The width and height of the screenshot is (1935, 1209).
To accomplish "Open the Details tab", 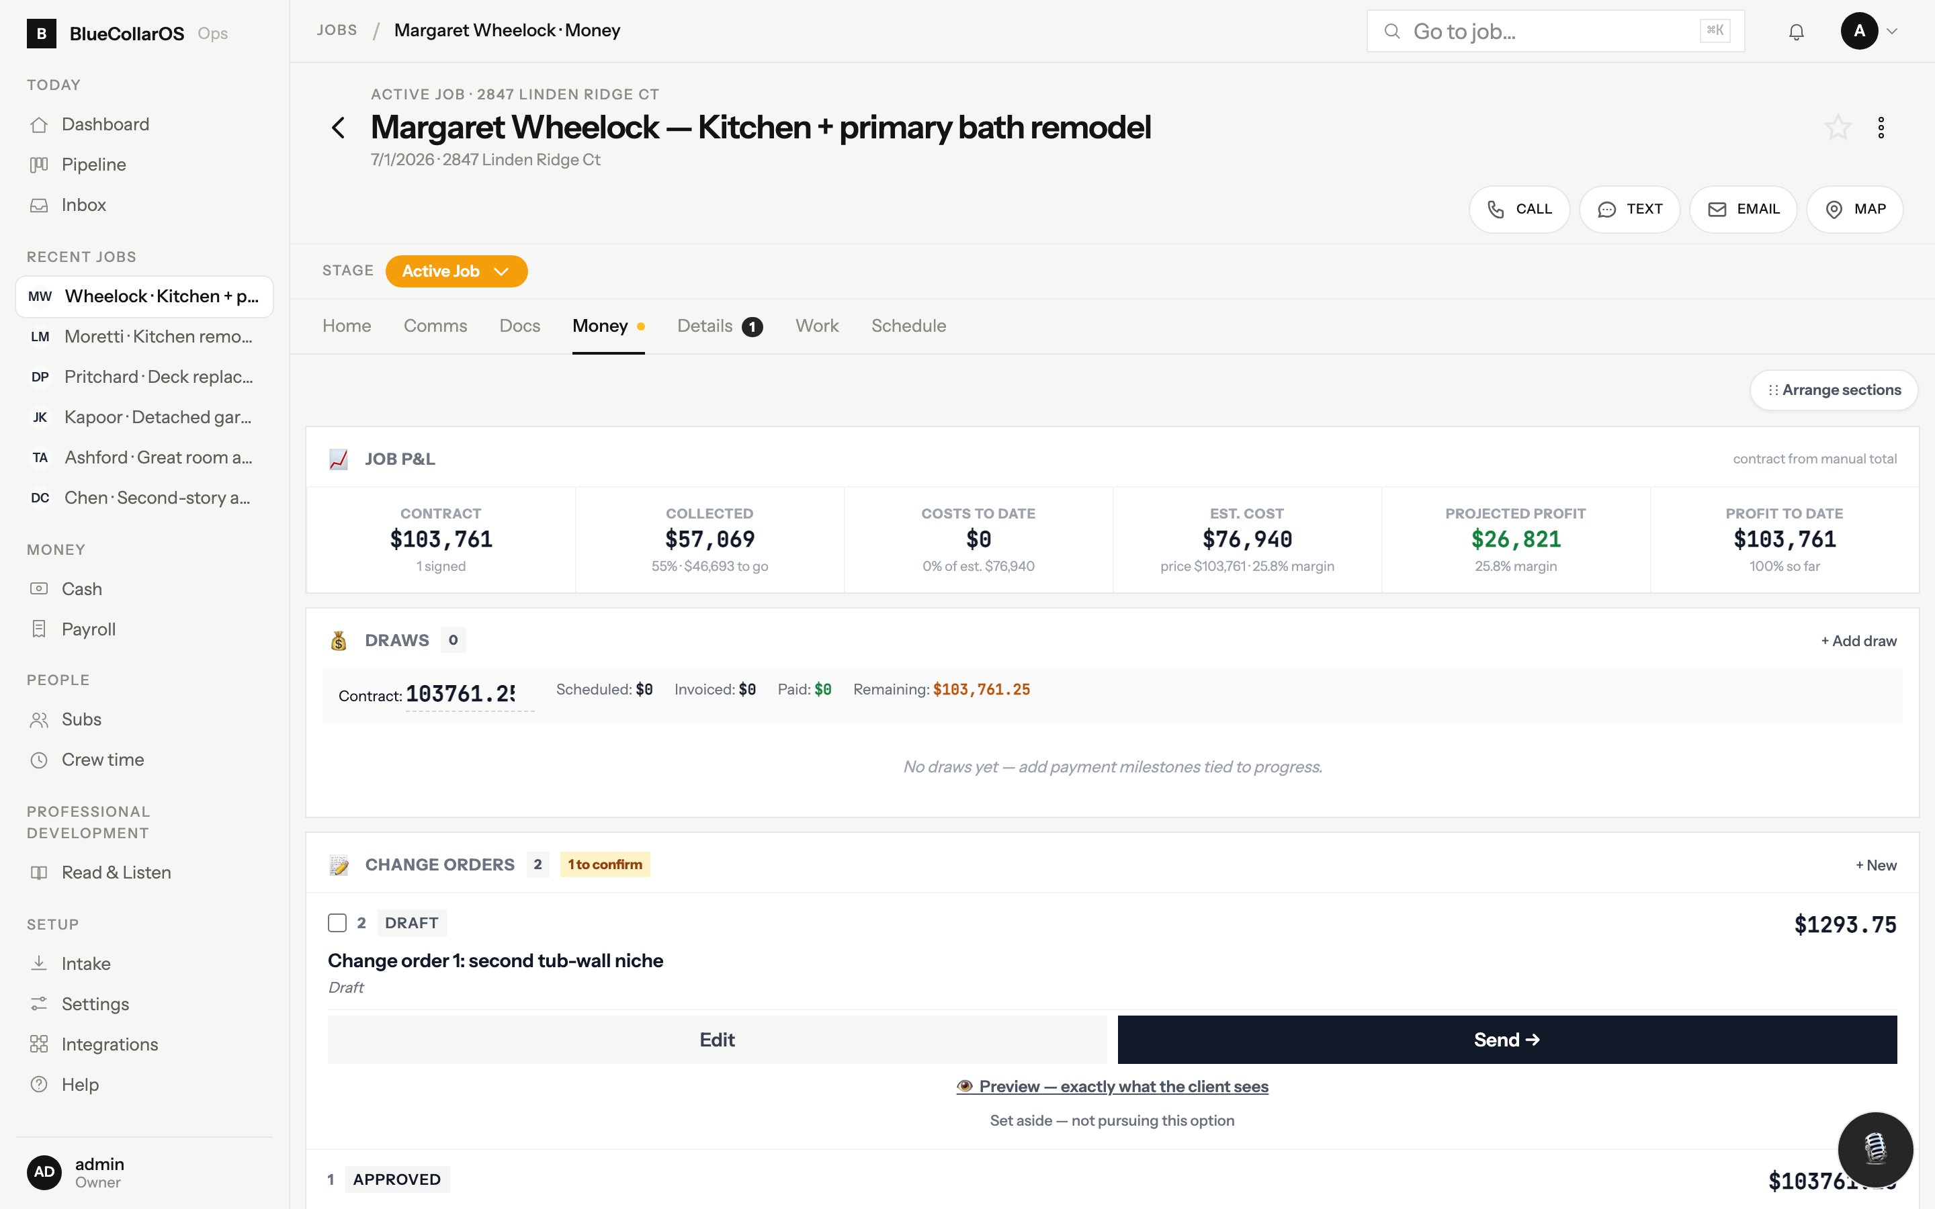I will pos(720,326).
